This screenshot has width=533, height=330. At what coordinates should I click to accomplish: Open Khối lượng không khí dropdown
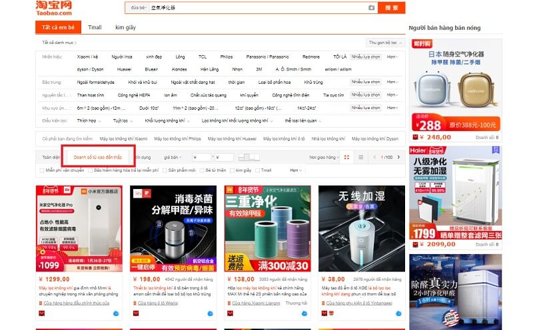click(x=167, y=120)
